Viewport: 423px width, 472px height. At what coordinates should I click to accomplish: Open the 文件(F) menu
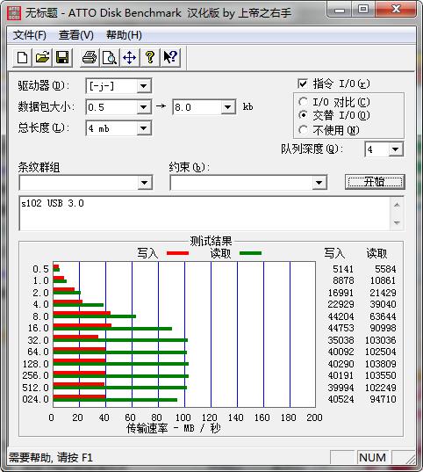30,35
